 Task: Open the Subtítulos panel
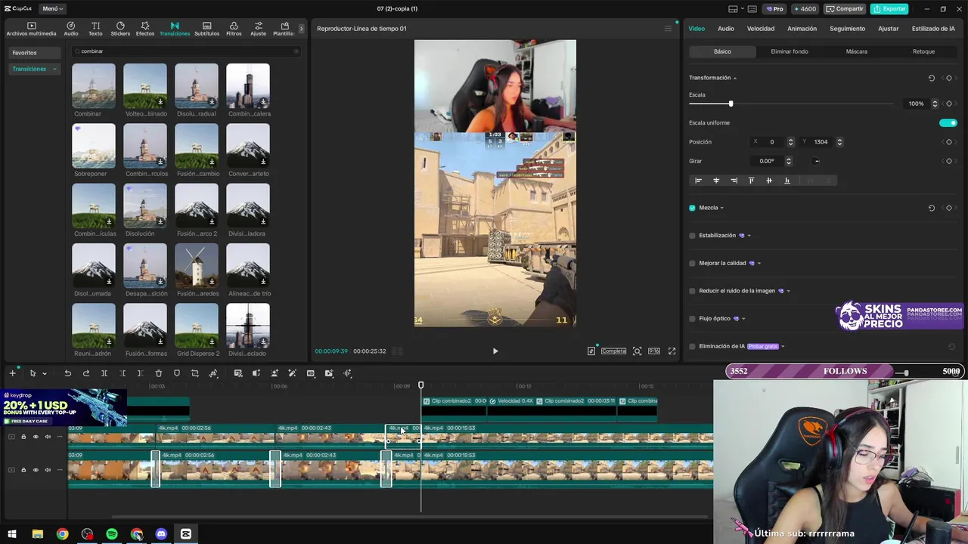pyautogui.click(x=206, y=29)
